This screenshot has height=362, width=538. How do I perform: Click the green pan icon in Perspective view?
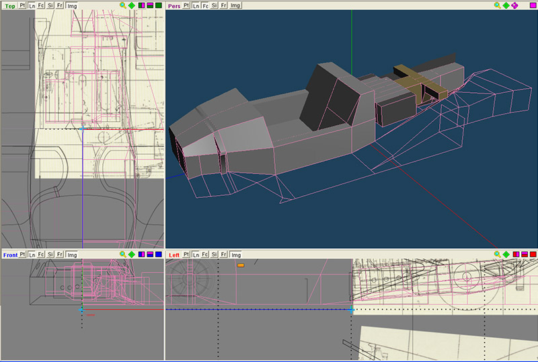[506, 5]
